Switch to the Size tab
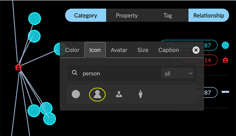This screenshot has width=236, height=136. [143, 50]
